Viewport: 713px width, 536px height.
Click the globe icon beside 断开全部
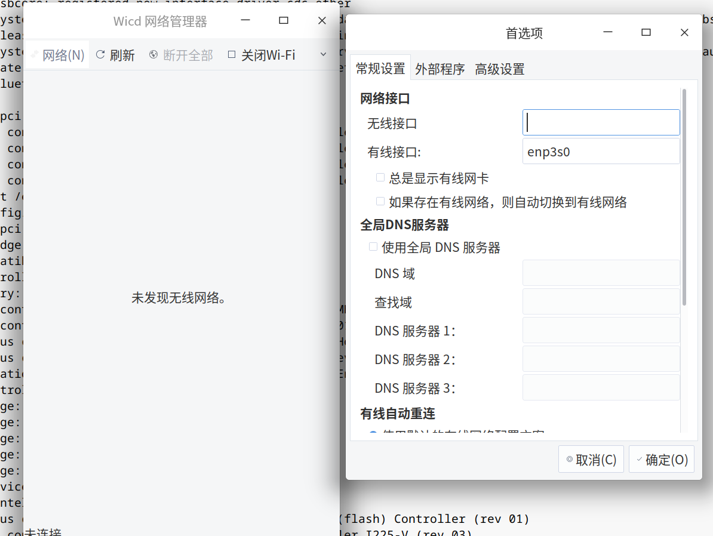[x=153, y=54]
